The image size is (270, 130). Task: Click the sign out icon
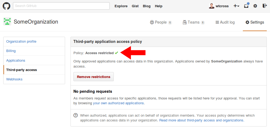pyautogui.click(x=265, y=6)
